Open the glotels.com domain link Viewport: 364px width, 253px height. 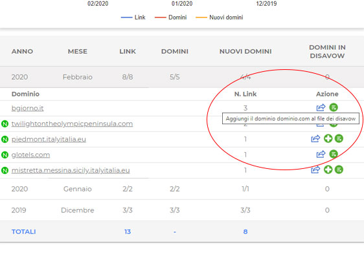tap(30, 155)
